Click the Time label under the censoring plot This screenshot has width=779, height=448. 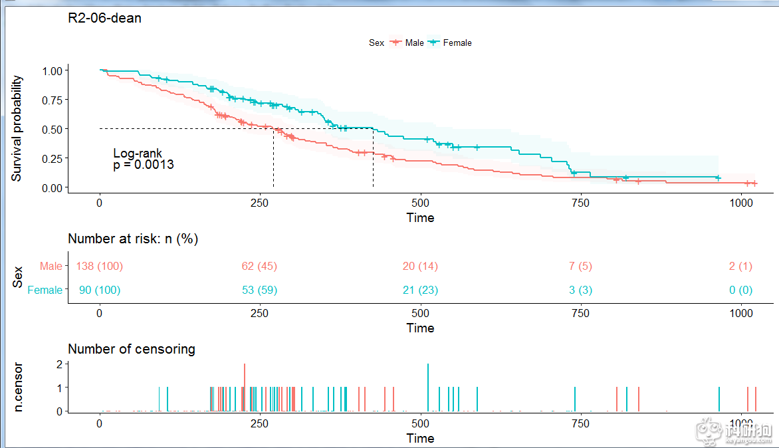click(420, 439)
